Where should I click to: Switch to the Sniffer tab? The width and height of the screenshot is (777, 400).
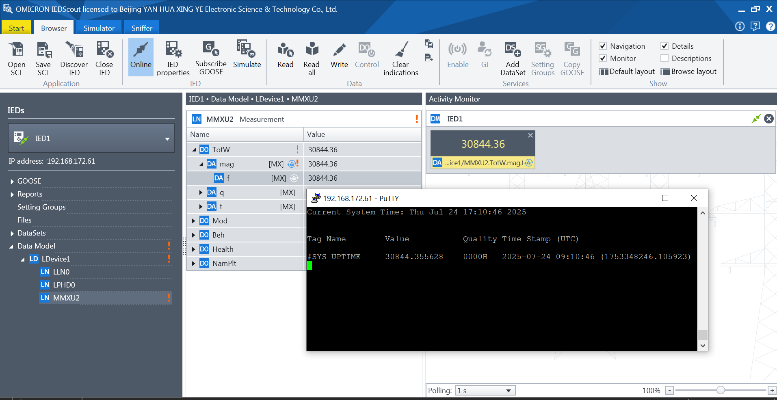[x=142, y=28]
